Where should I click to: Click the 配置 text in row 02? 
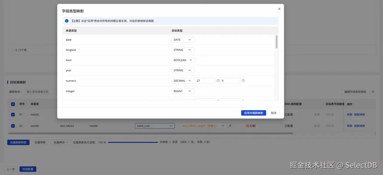pos(317,126)
